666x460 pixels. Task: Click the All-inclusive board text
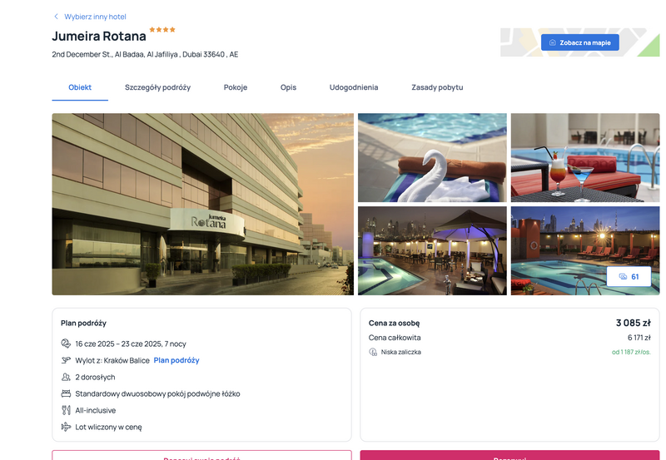tap(96, 410)
